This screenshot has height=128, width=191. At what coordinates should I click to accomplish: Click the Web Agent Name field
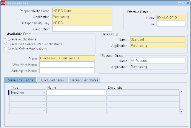click(67, 70)
